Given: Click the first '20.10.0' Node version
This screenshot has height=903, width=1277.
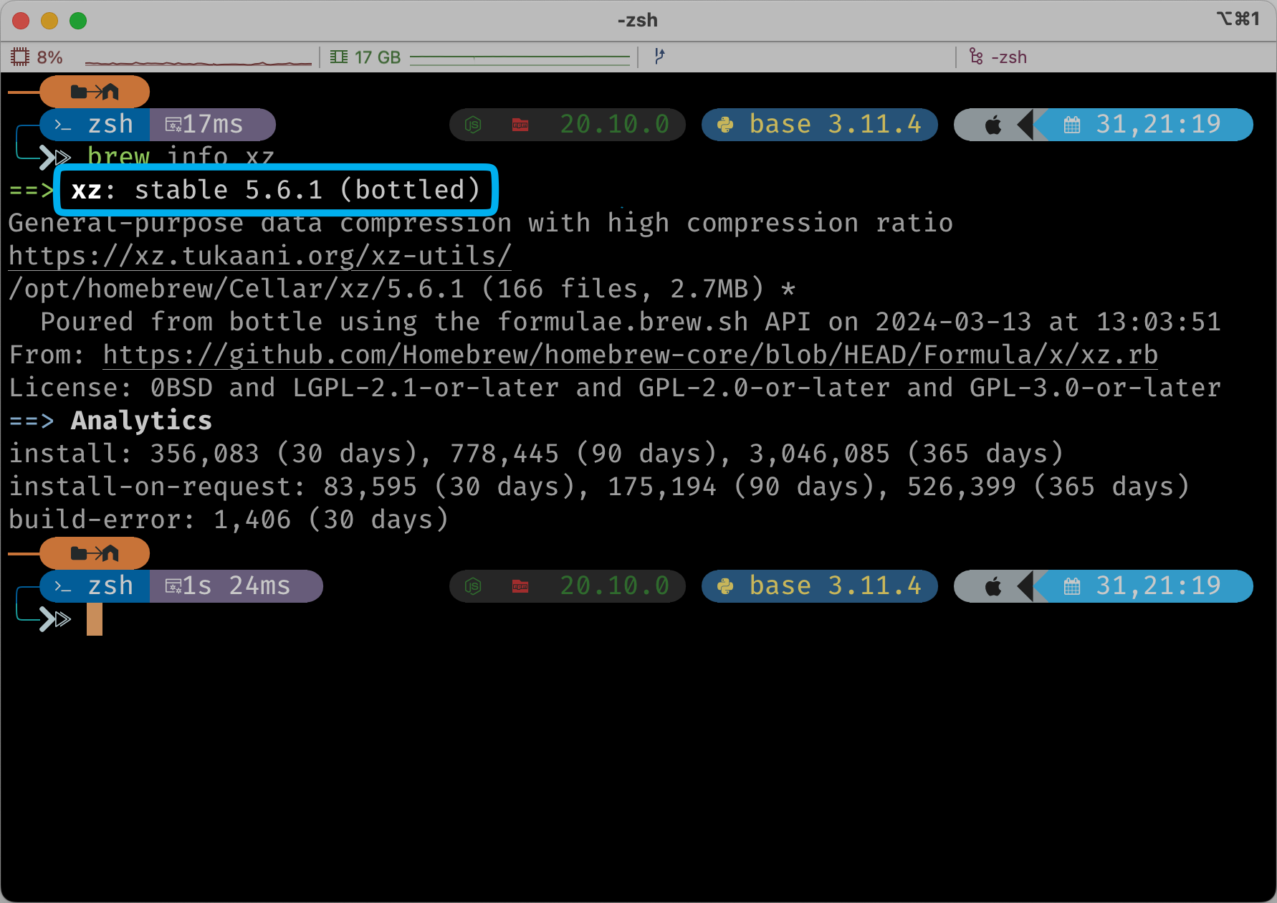Looking at the screenshot, I should coord(615,125).
